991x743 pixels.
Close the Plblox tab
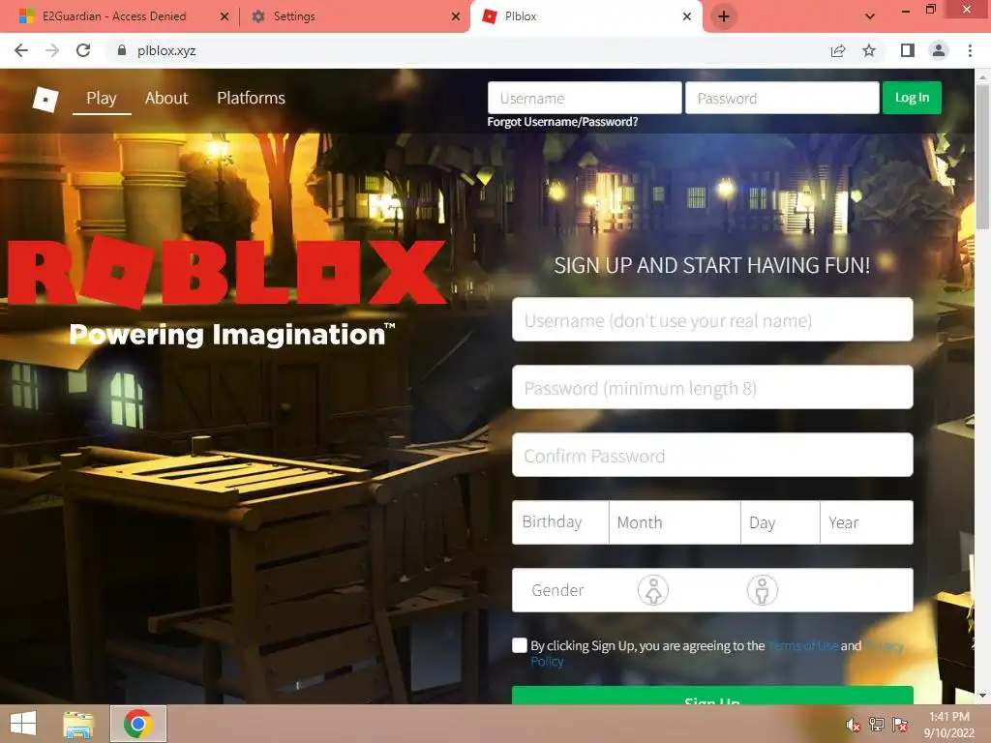tap(687, 16)
